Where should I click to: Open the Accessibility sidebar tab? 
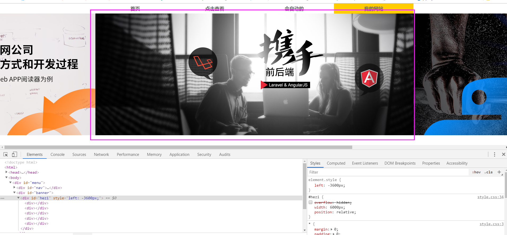pos(457,163)
